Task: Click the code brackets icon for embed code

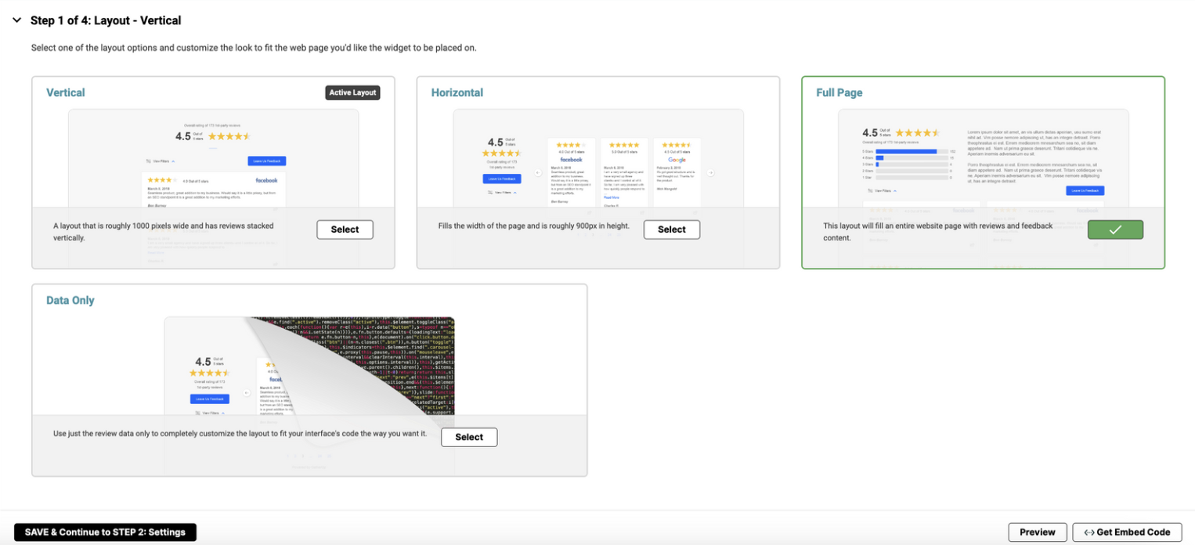Action: click(x=1088, y=532)
